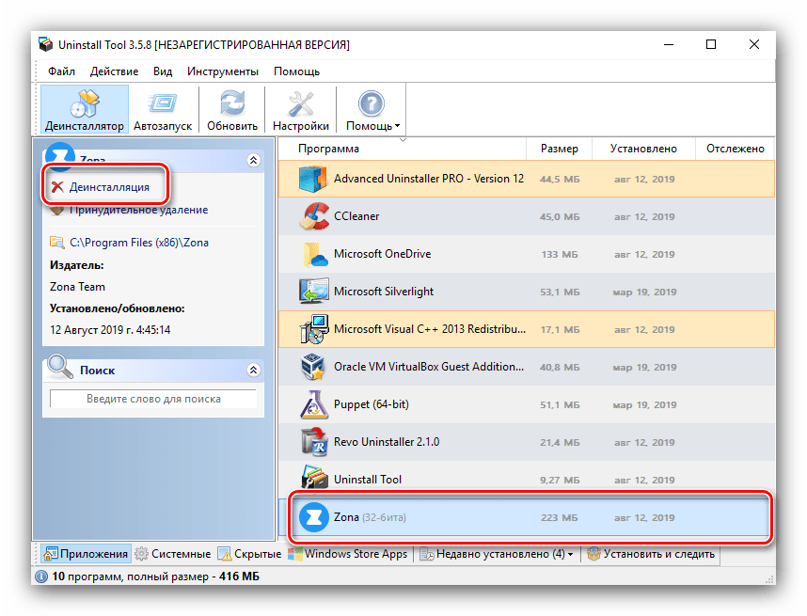Screen dimensions: 807x616
Task: Click the Zona (32-бита) row name
Action: click(x=370, y=517)
